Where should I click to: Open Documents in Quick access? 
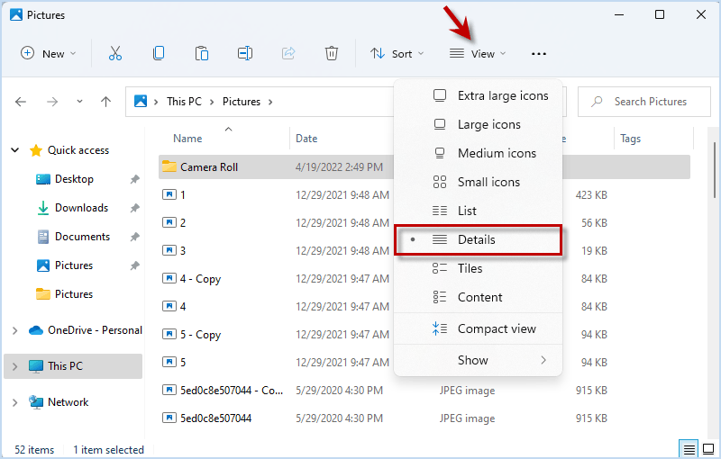click(x=82, y=237)
